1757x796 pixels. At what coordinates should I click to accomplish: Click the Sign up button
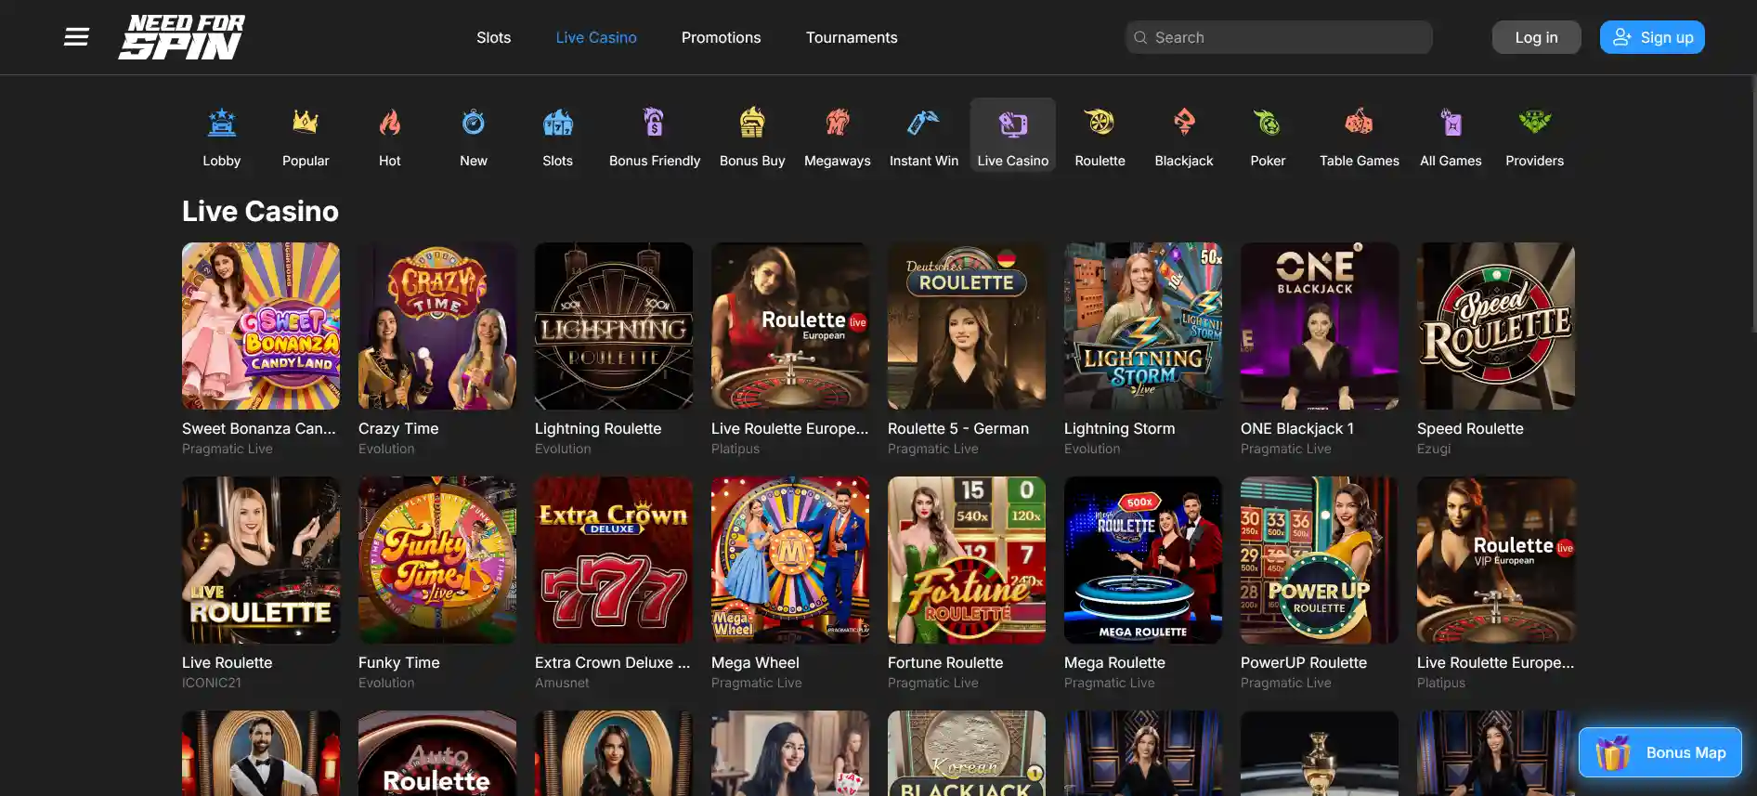point(1651,37)
